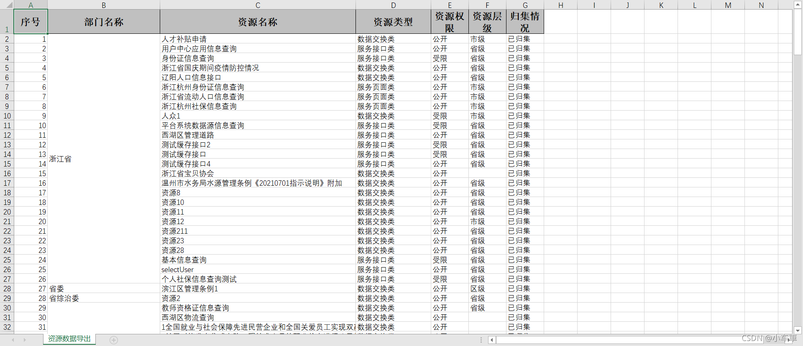Open the 资源数据导出 sheet tab
Screen dimensions: 803x346
tap(69, 339)
